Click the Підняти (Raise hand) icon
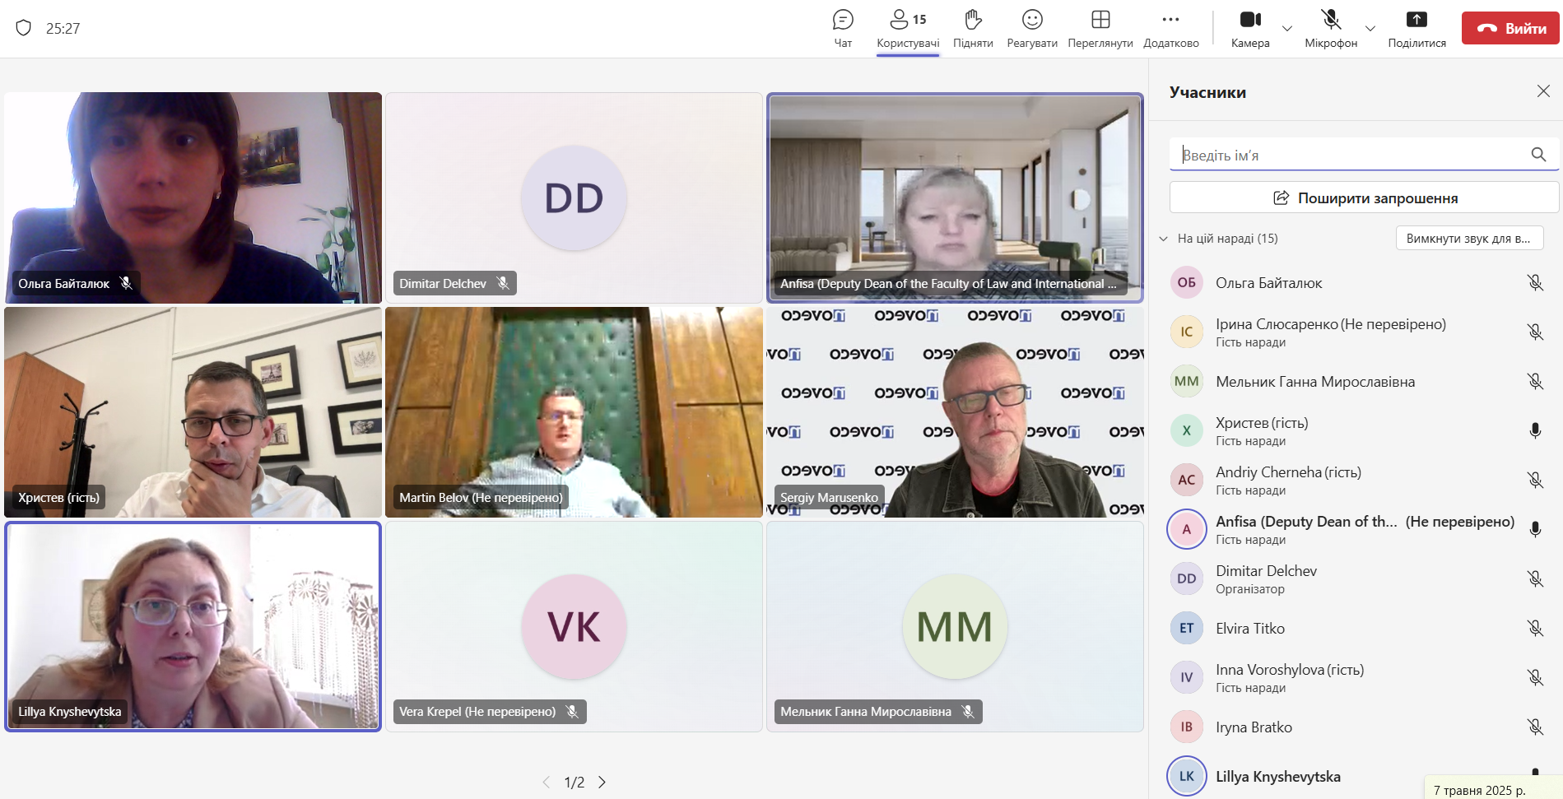Viewport: 1563px width, 799px height. coord(973,28)
